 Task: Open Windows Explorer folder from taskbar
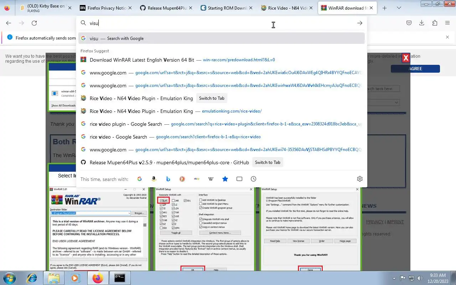54,278
